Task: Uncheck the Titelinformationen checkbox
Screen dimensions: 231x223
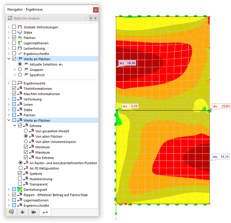Action: [x=14, y=88]
